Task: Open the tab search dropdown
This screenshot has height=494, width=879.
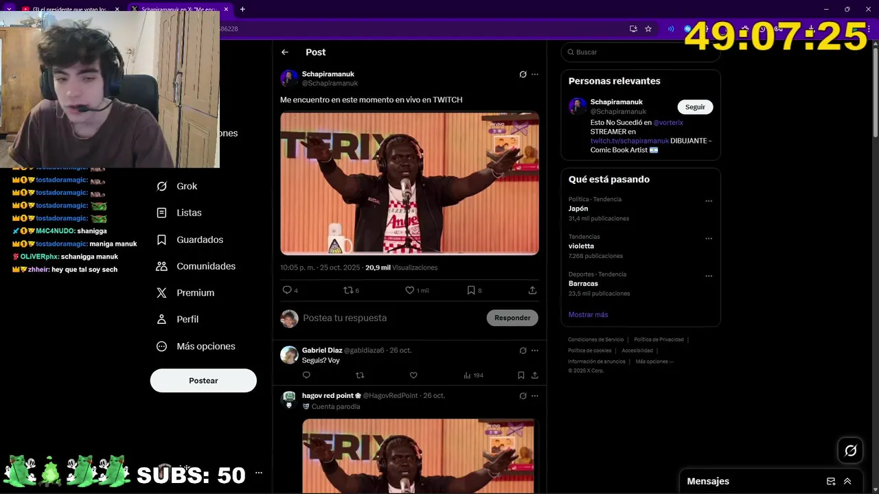Action: tap(9, 9)
